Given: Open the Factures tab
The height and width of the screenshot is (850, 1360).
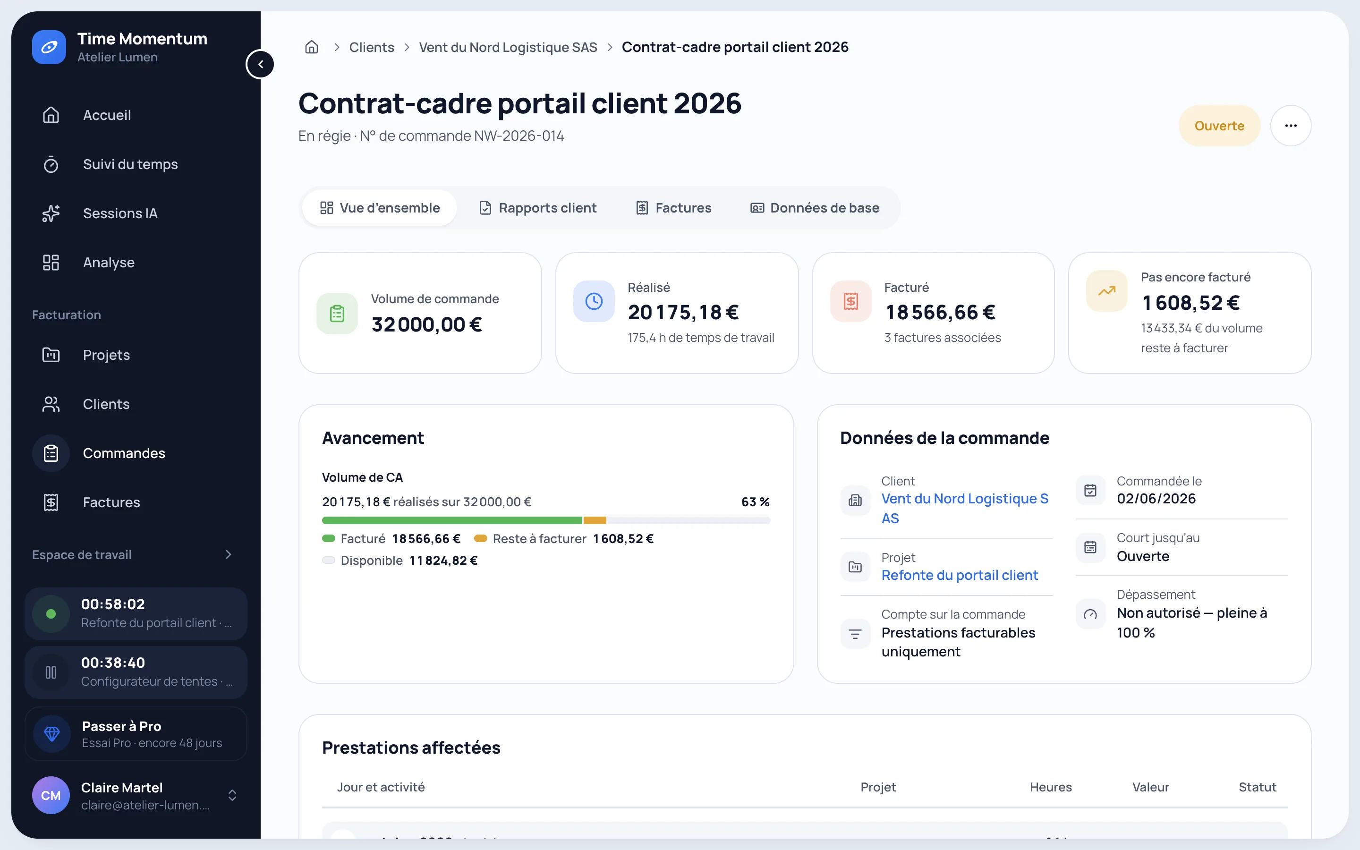Looking at the screenshot, I should (x=673, y=208).
